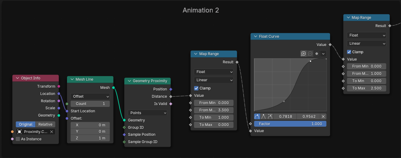This screenshot has width=401, height=158.
Task: Open the Geometry Proximity Points dropdown
Action: coord(147,113)
